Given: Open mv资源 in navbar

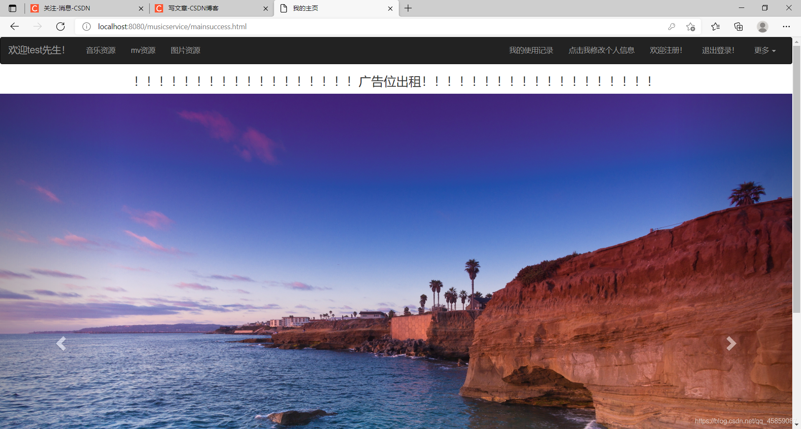Looking at the screenshot, I should click(x=143, y=50).
